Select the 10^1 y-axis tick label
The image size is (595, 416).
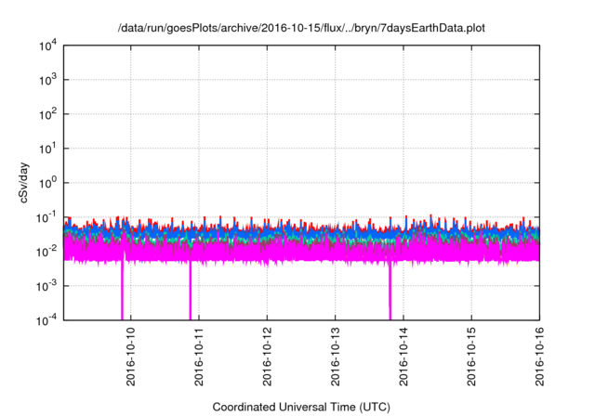[x=48, y=149]
